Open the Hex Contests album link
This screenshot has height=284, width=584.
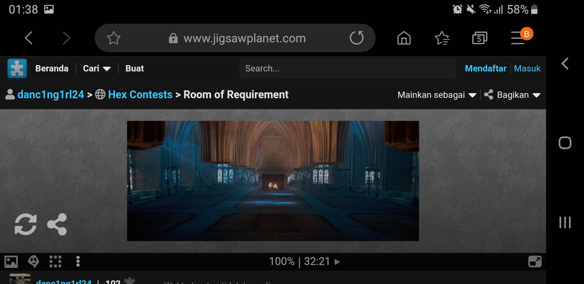coord(140,94)
